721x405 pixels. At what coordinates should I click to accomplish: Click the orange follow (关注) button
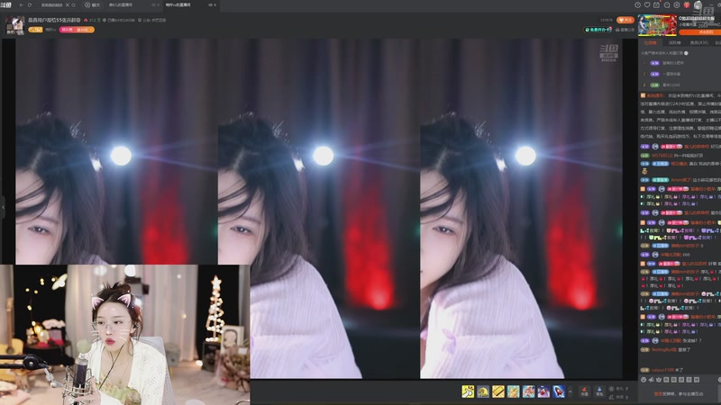pyautogui.click(x=625, y=20)
